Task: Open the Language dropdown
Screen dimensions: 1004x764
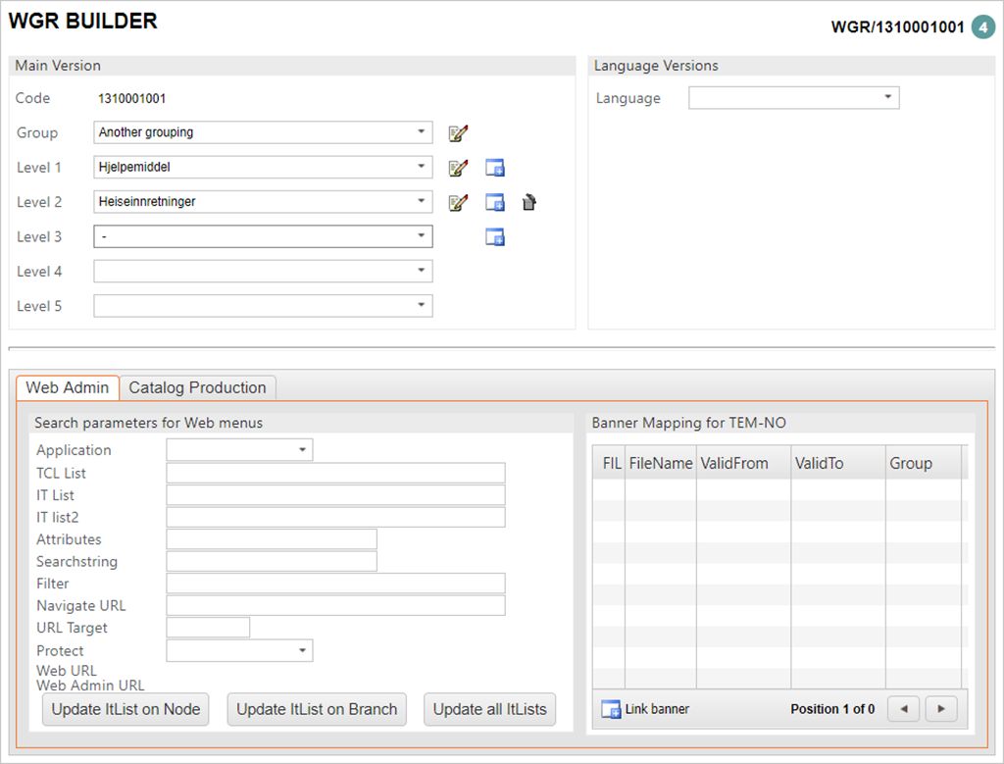Action: pos(887,98)
